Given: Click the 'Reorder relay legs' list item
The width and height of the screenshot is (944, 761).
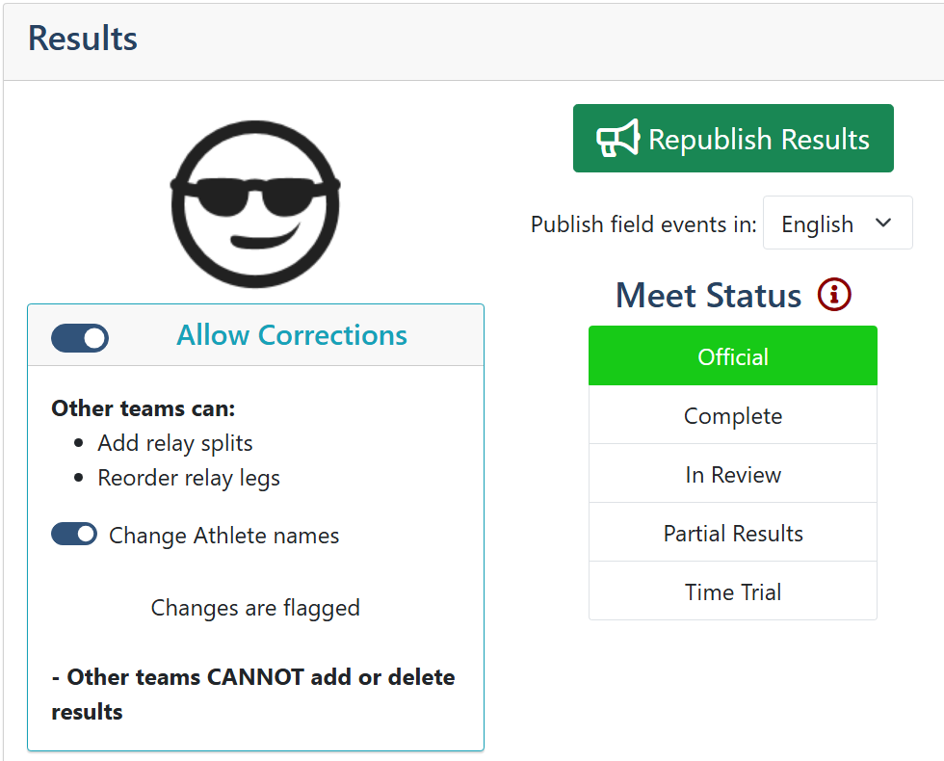Looking at the screenshot, I should pos(189,478).
